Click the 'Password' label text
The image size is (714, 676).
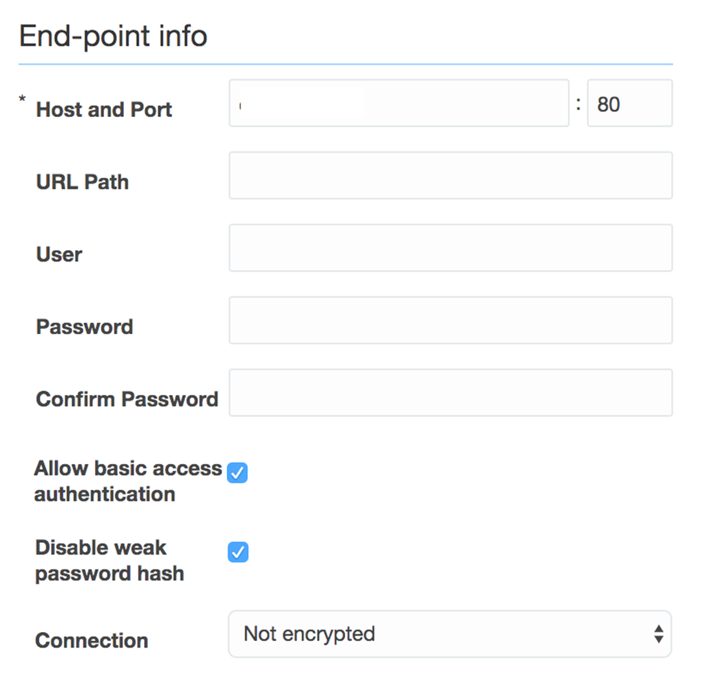(x=85, y=327)
